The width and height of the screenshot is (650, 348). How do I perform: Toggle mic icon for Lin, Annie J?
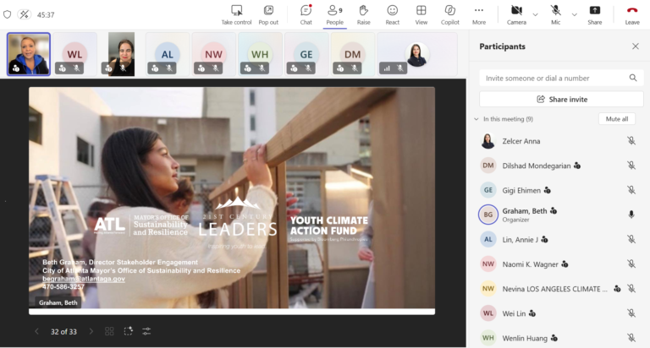tap(631, 240)
